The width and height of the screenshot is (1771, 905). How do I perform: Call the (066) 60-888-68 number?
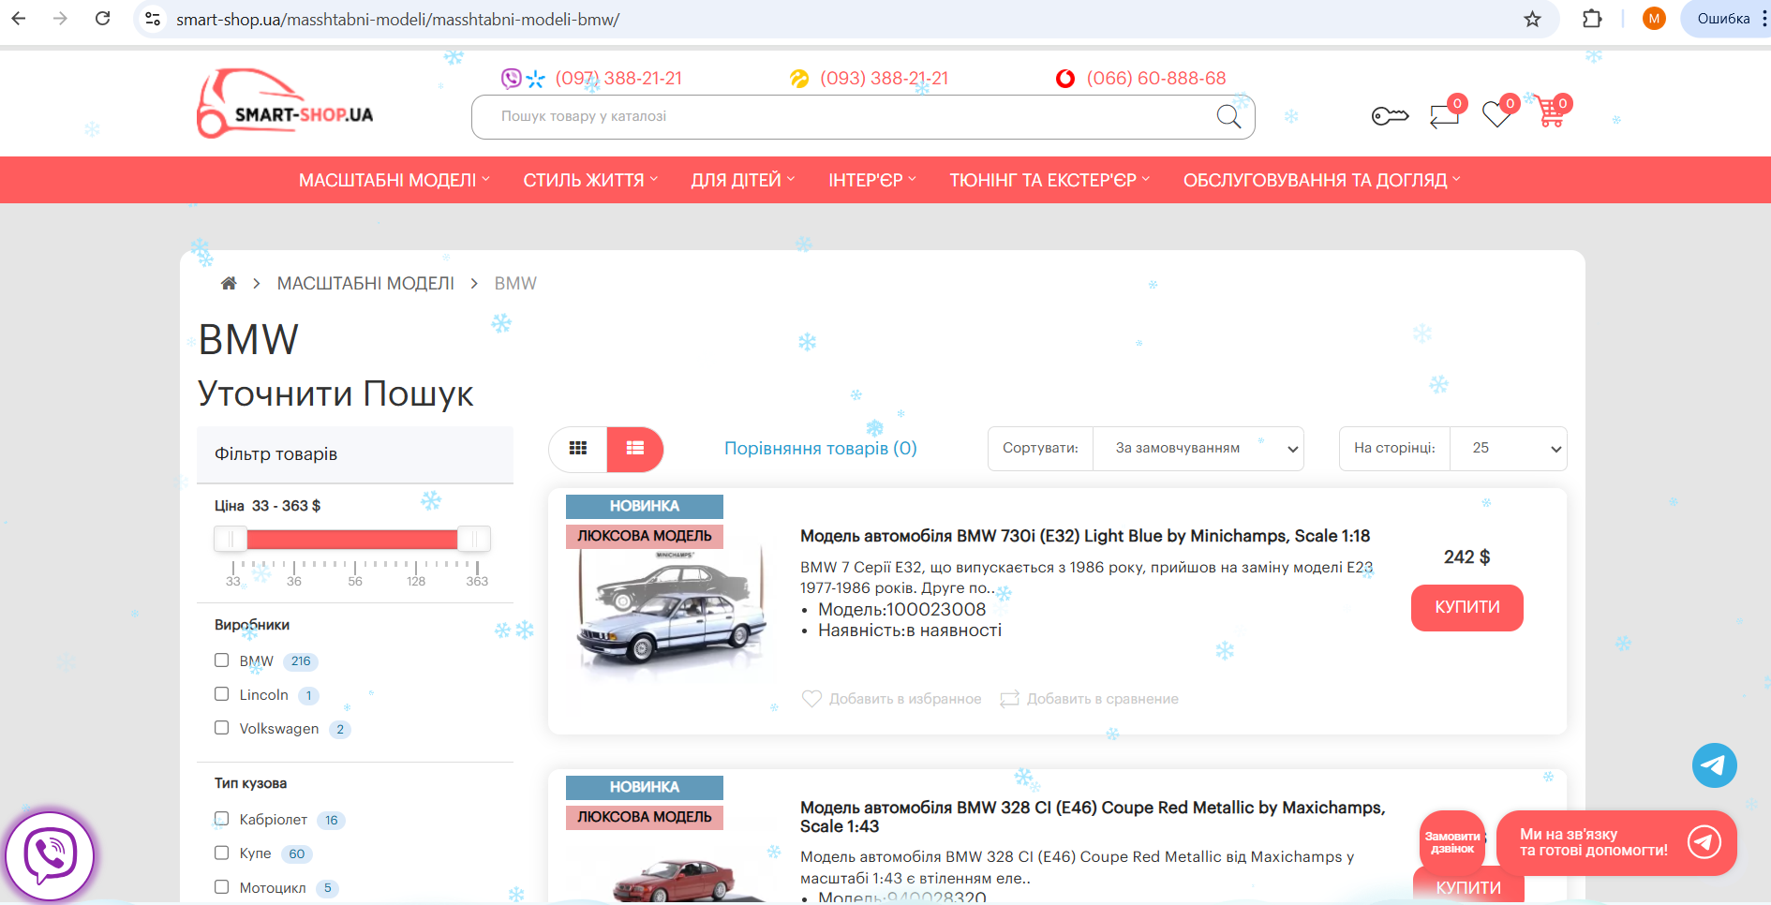click(1156, 79)
